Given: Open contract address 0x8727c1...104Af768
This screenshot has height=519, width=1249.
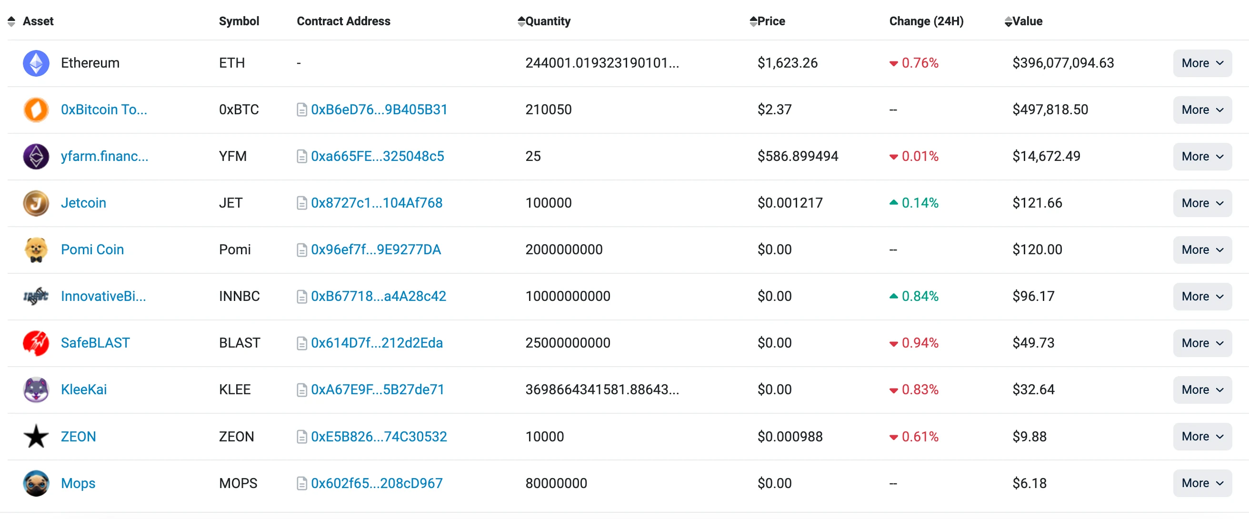Looking at the screenshot, I should coord(377,203).
